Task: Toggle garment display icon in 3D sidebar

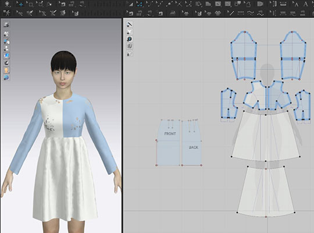Action: [x=6, y=34]
